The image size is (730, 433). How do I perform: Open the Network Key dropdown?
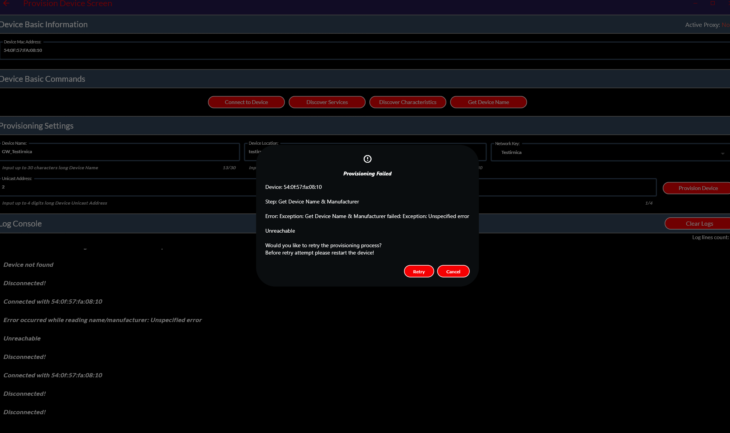722,153
